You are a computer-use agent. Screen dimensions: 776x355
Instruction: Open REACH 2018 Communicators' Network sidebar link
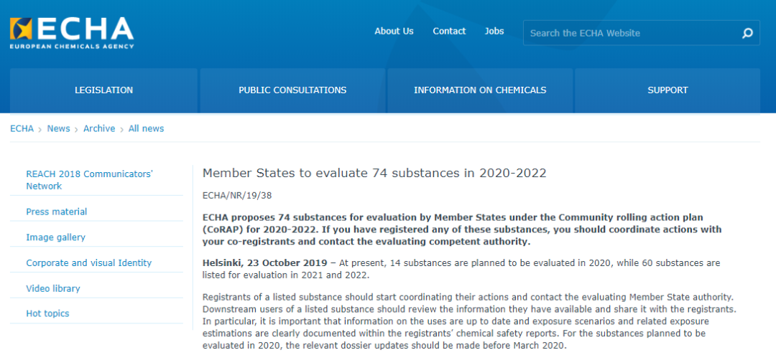pos(90,180)
